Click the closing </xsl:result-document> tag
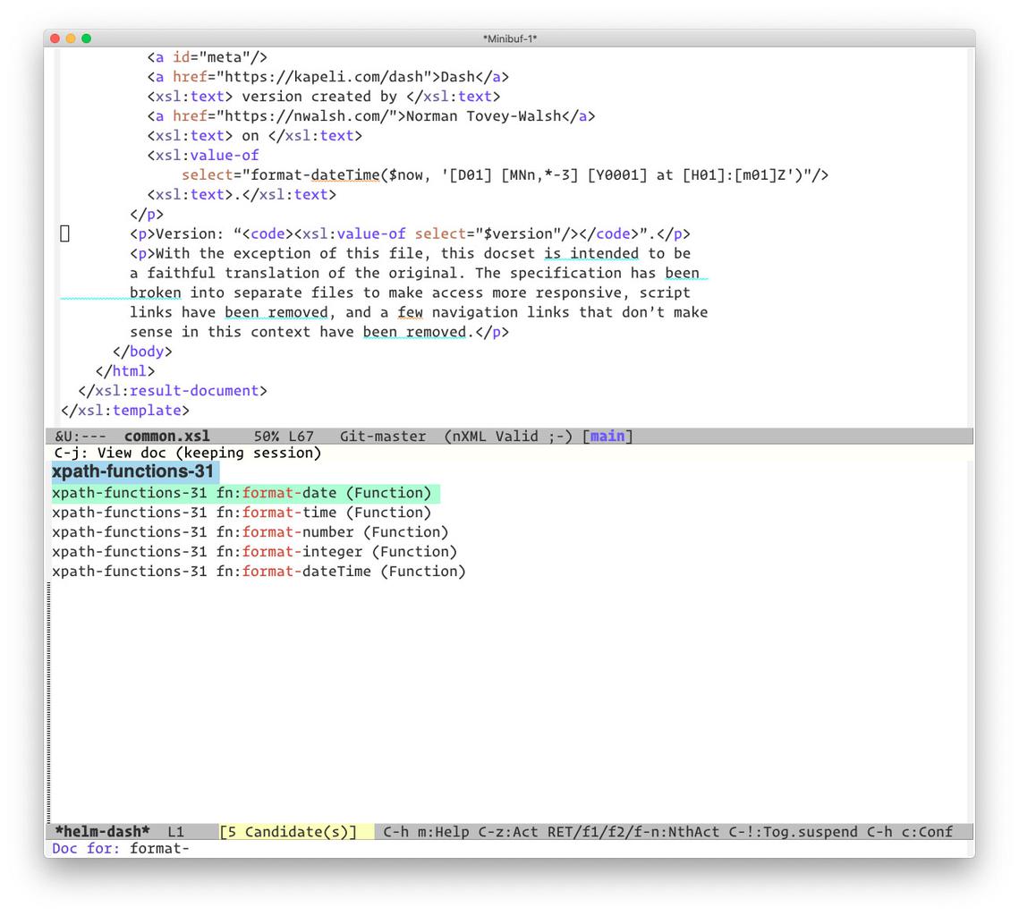 pos(172,390)
